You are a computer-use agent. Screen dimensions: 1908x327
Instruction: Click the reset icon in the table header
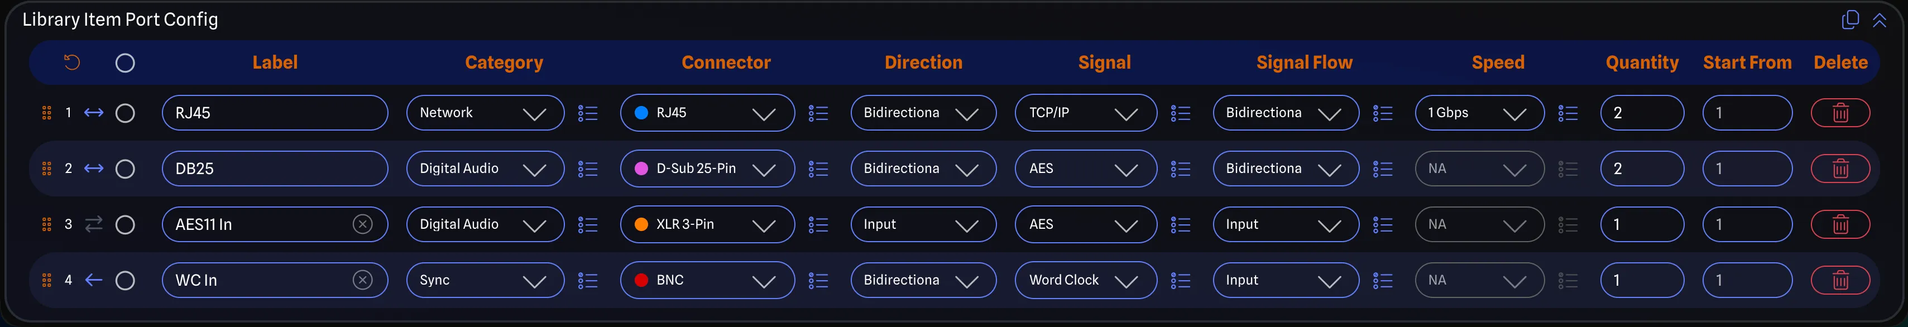click(x=72, y=62)
